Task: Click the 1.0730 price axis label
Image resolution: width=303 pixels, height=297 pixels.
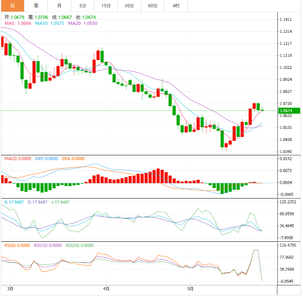Action: [286, 104]
